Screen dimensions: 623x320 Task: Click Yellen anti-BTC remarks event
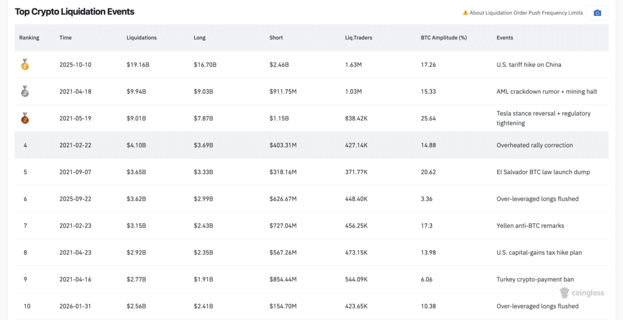[531, 226]
